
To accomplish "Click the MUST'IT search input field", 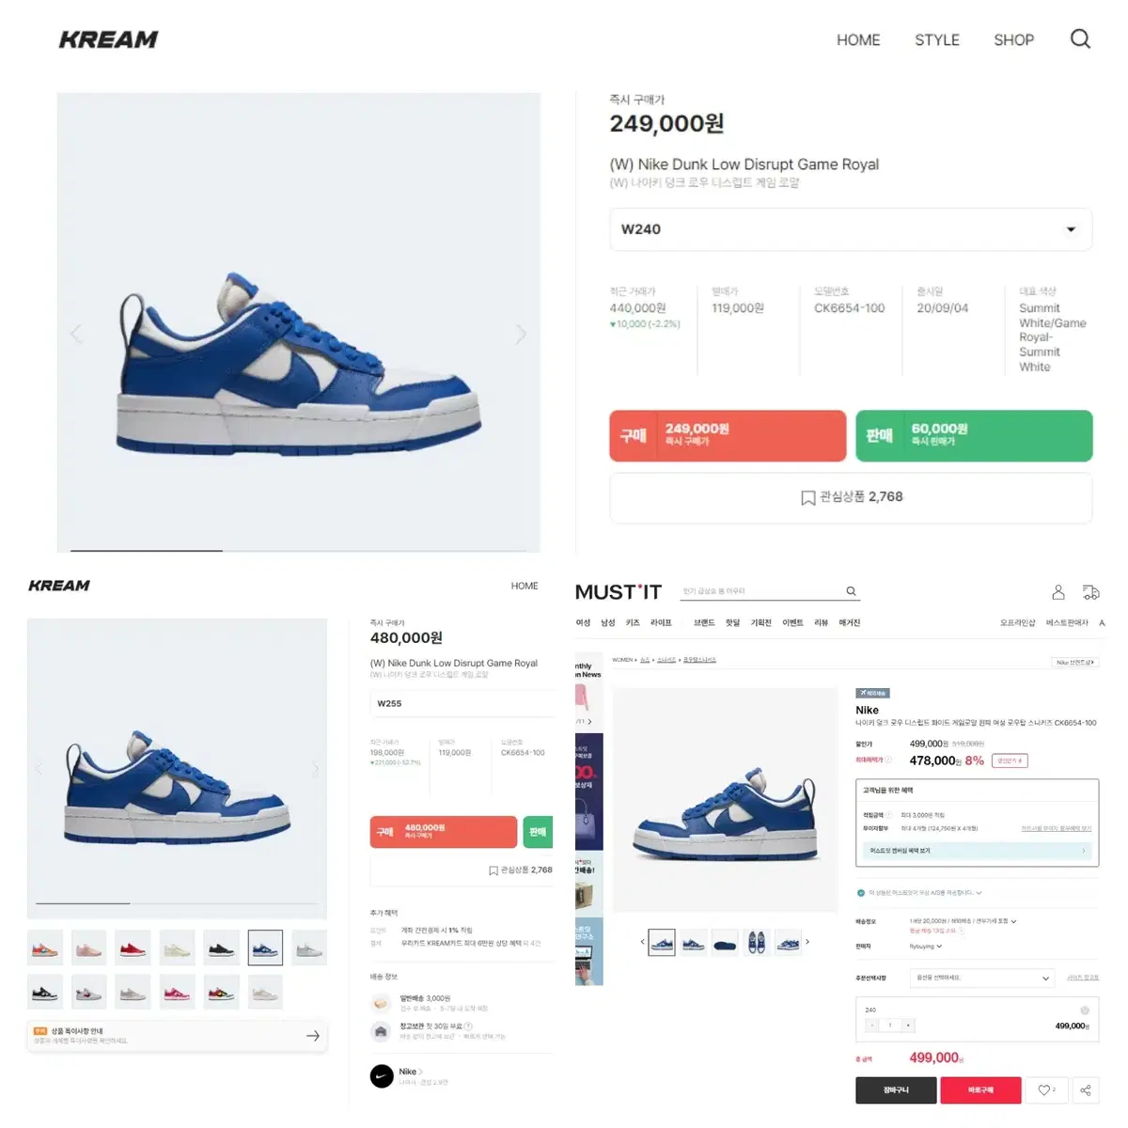I will pos(760,591).
